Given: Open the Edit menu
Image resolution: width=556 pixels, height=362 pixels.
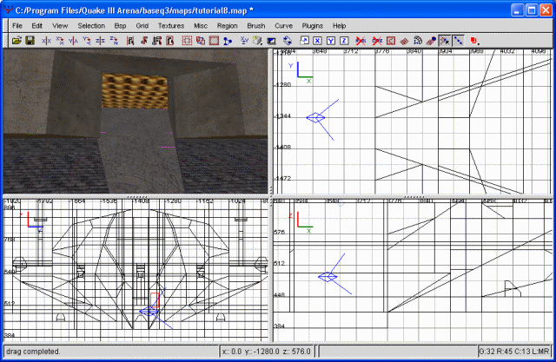Looking at the screenshot, I should coord(36,26).
